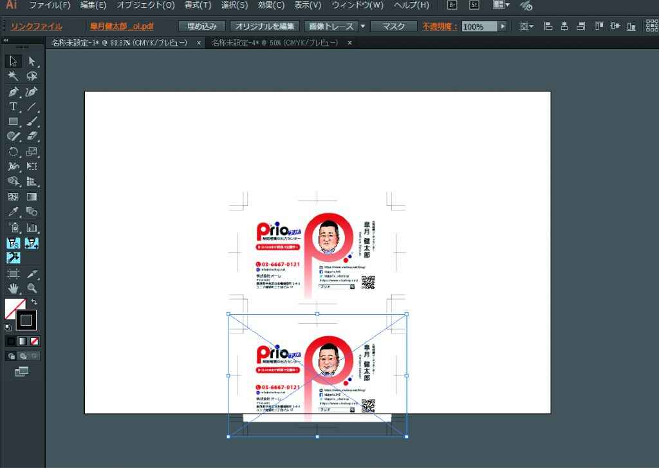Click the Magic Wand tool
Image resolution: width=659 pixels, height=468 pixels.
tap(13, 77)
